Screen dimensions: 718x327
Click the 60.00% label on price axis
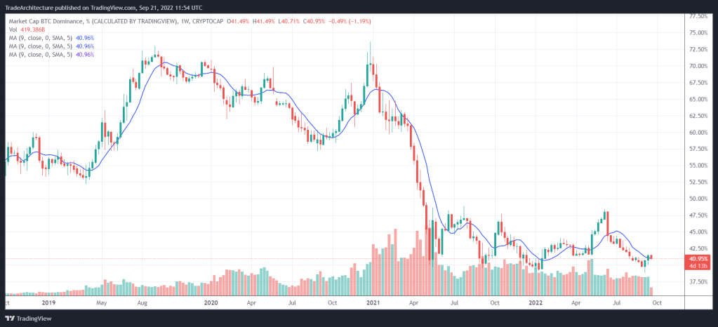pos(700,132)
